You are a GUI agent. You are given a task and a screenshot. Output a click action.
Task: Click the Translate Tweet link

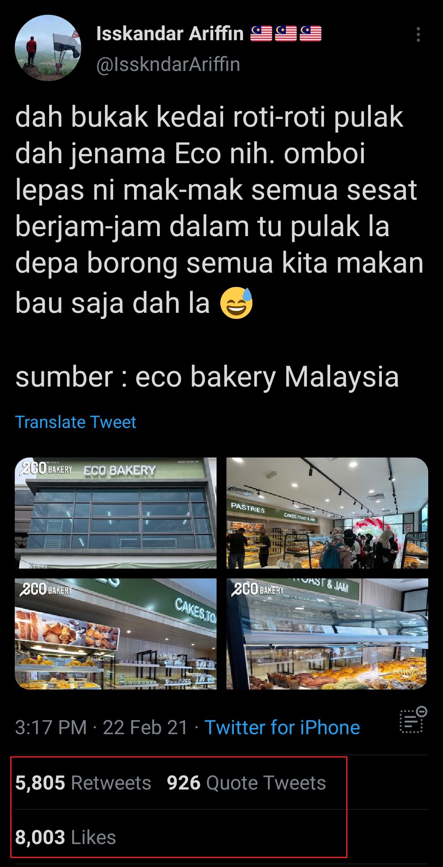(75, 422)
